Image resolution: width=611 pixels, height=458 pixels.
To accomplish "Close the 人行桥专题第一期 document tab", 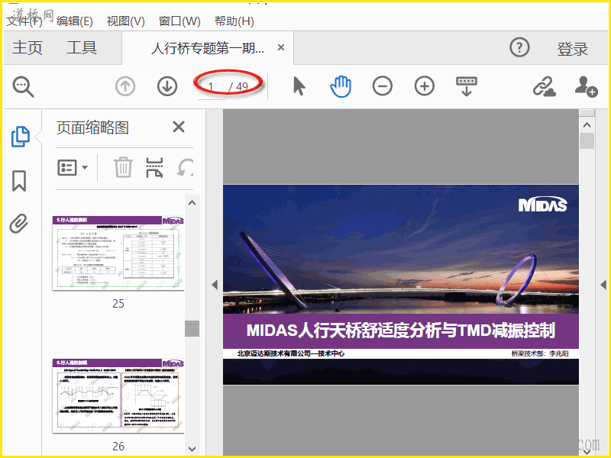I will [x=280, y=47].
